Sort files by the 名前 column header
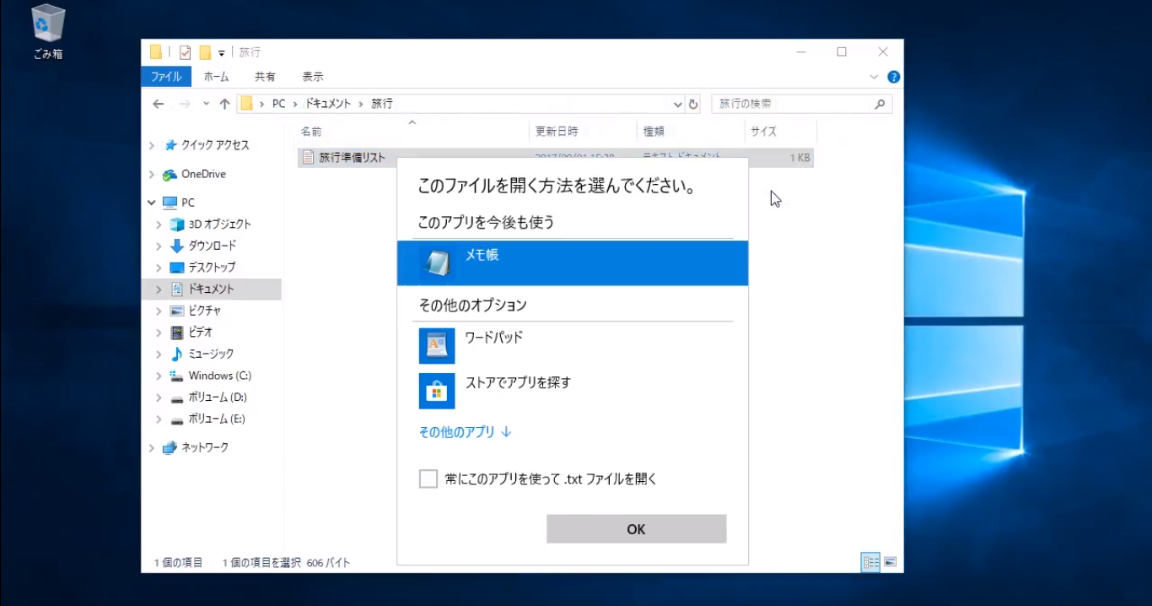The image size is (1152, 606). 413,132
